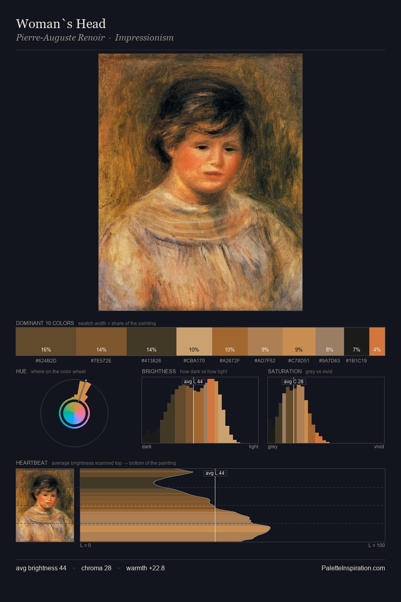Select the first 14% swatch #7E572E

(101, 342)
